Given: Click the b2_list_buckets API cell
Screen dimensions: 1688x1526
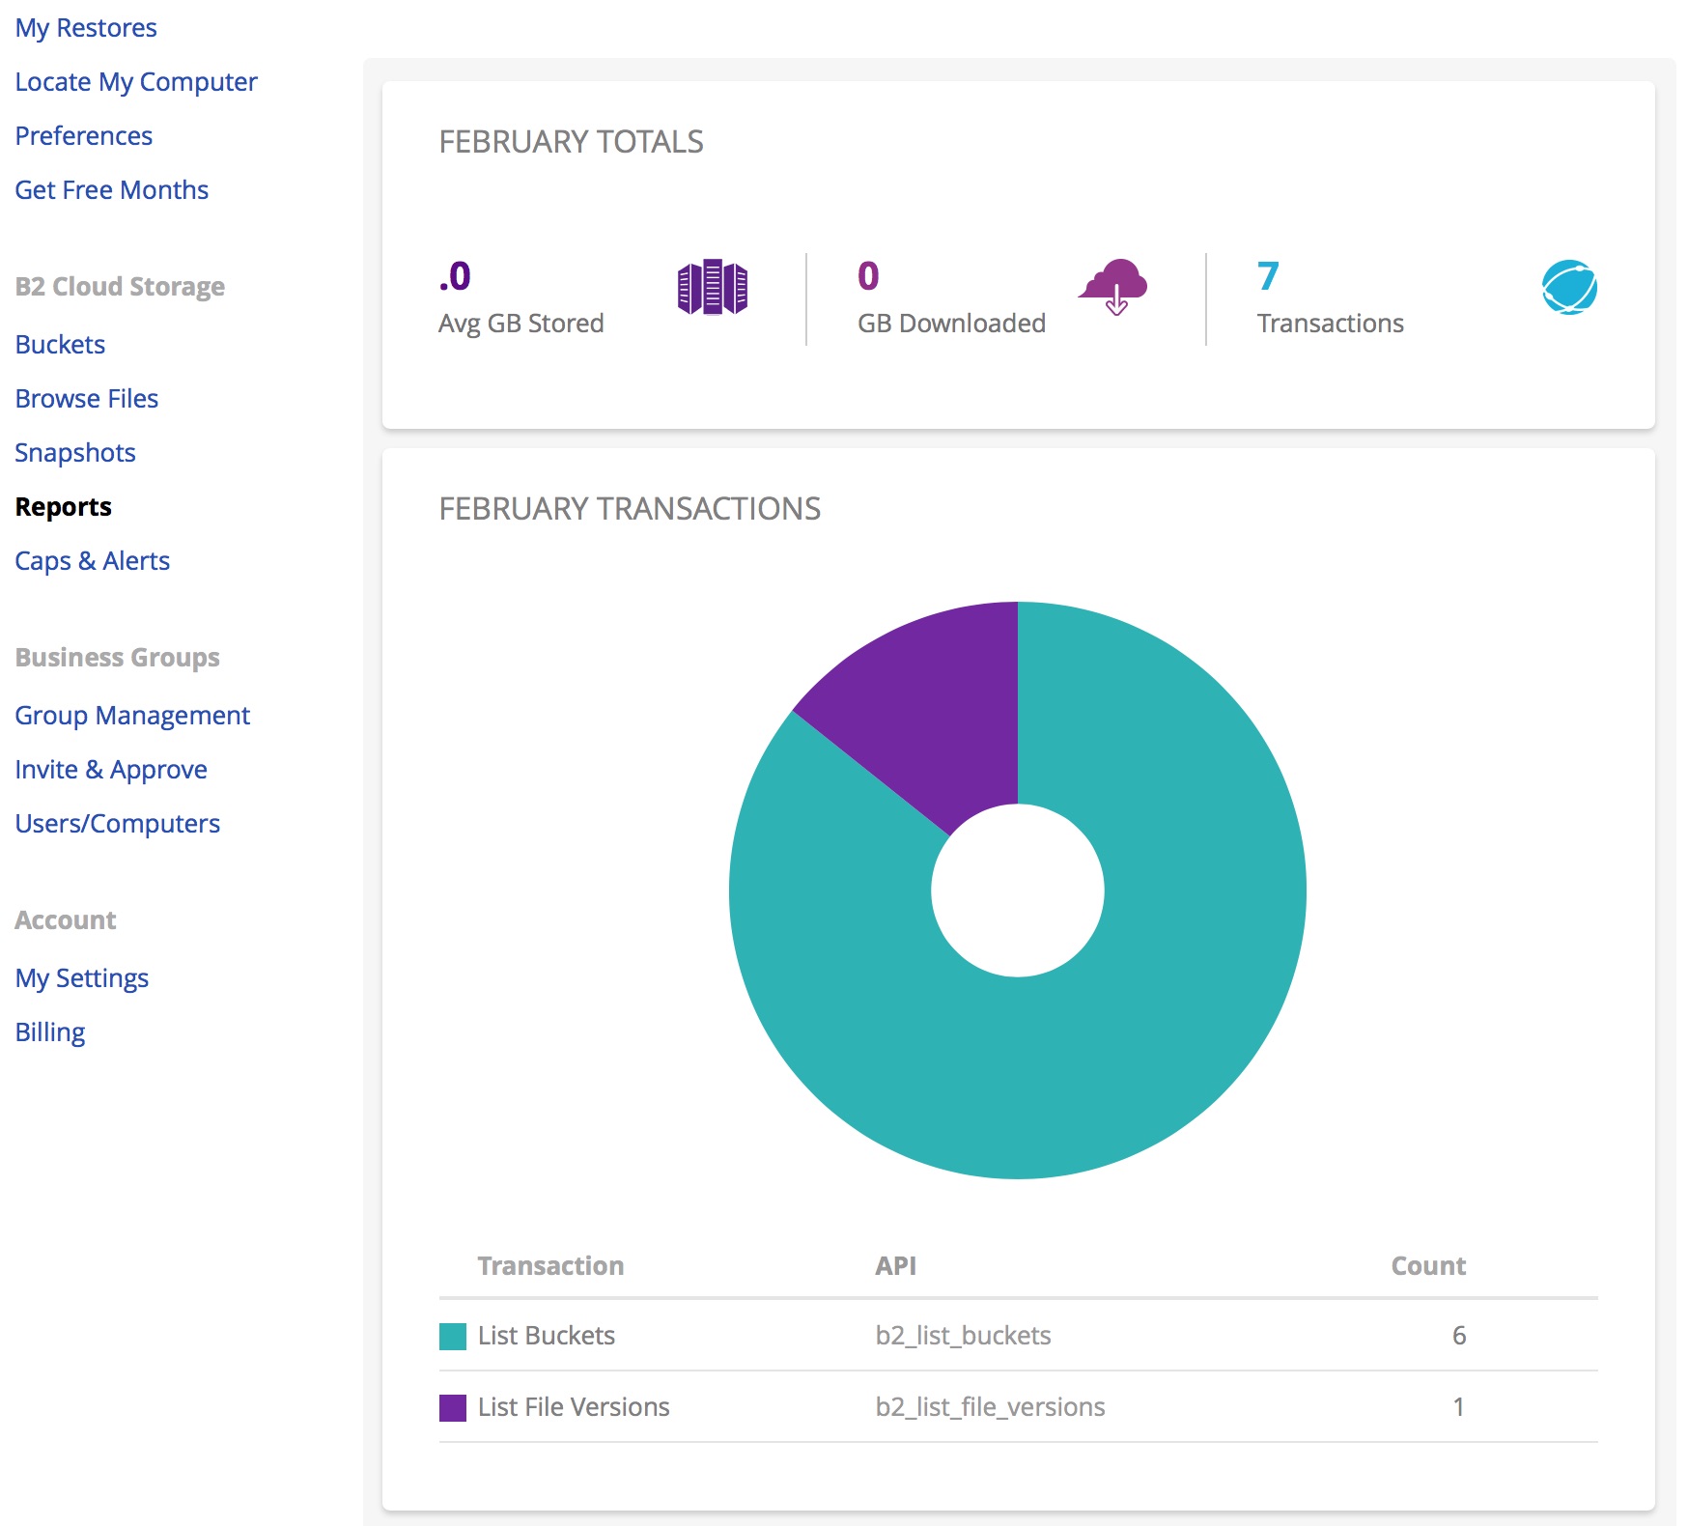Looking at the screenshot, I should [963, 1336].
